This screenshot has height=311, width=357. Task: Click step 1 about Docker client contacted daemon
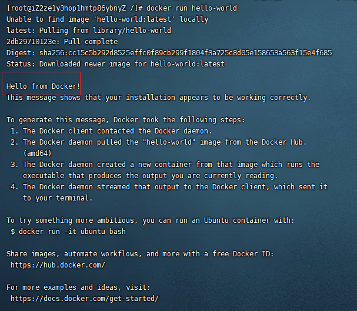click(111, 131)
